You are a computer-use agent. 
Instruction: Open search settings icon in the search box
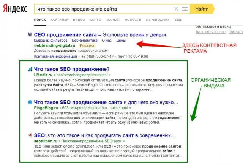(x=185, y=9)
